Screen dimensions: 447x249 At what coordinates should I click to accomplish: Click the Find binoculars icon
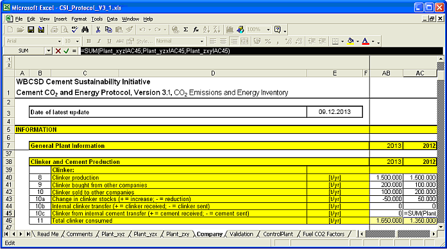point(85,29)
